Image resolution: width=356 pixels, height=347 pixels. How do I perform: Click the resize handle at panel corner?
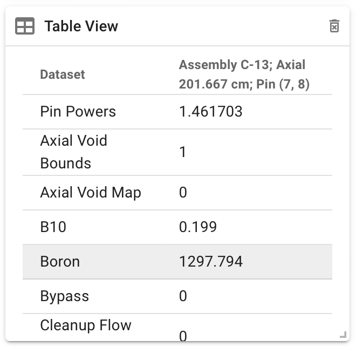click(x=343, y=335)
